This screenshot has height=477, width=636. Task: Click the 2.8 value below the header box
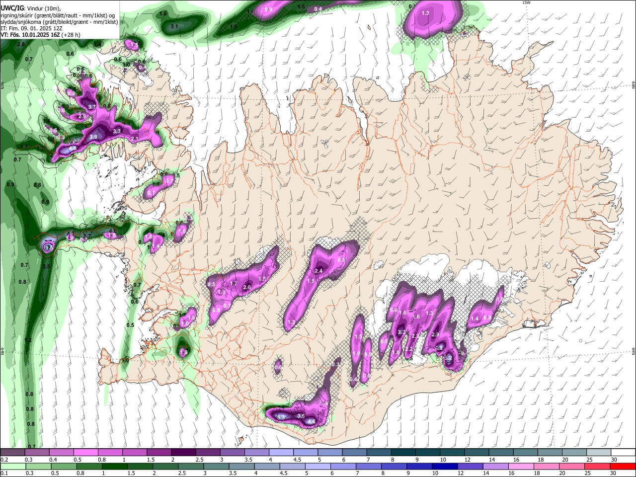pyautogui.click(x=21, y=45)
